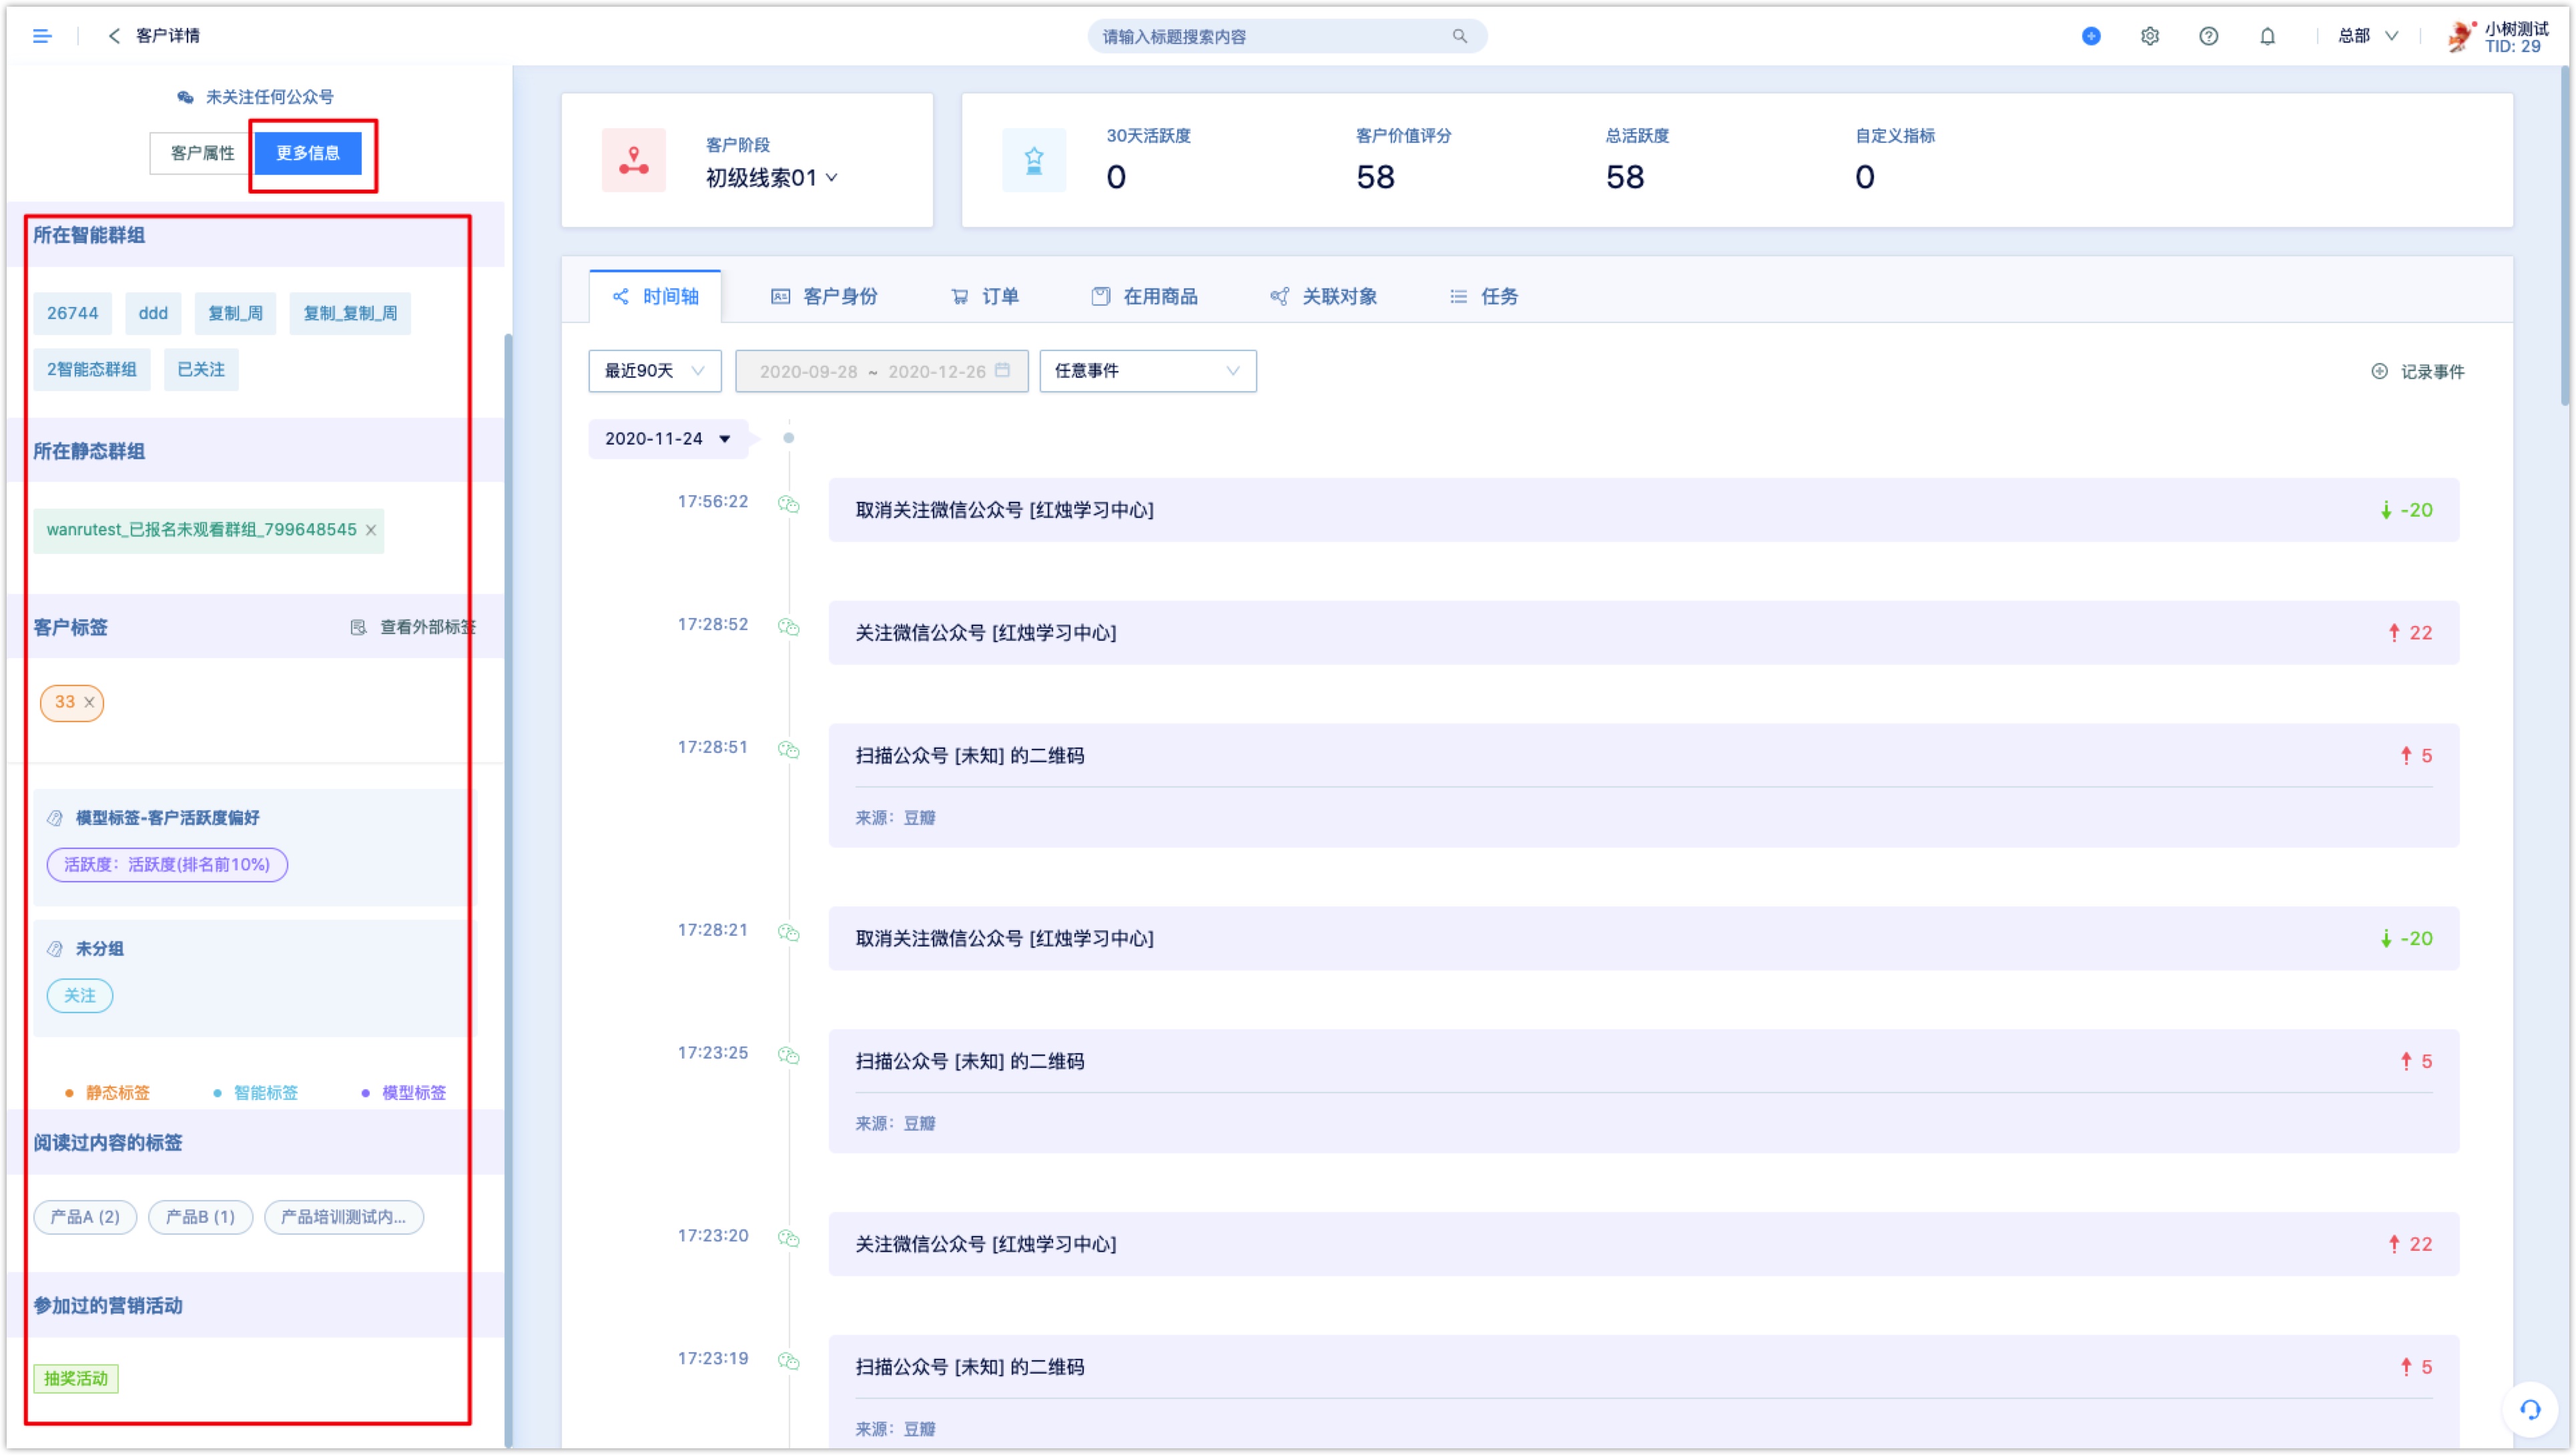Click the blue plus add icon

[x=2091, y=36]
